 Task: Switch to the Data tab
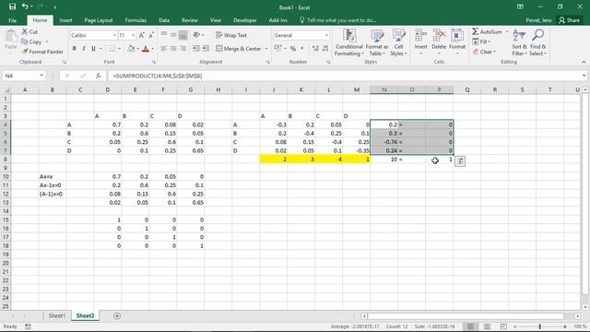click(164, 20)
